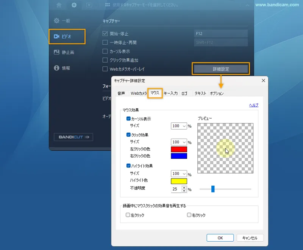The height and width of the screenshot is (250, 303).
Task: Decrease 不透明度 with down arrow
Action: coord(184,191)
